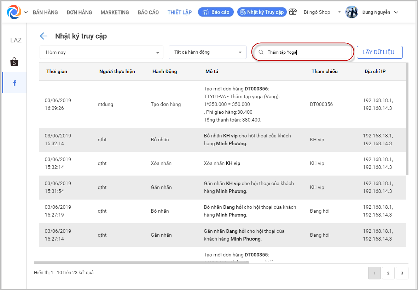This screenshot has width=418, height=290.
Task: Click the app logo in top-left corner
Action: (x=14, y=12)
